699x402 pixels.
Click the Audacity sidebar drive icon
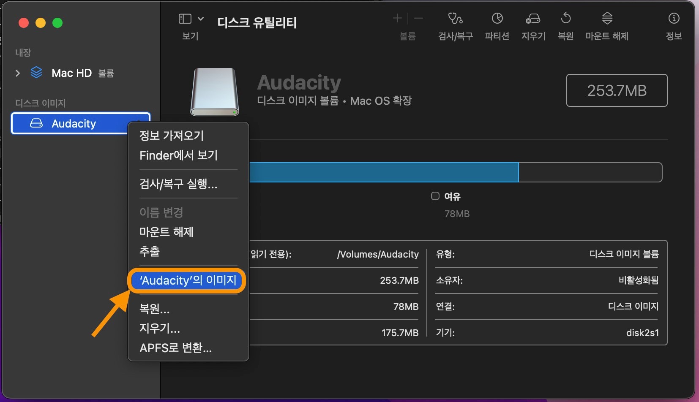click(36, 123)
